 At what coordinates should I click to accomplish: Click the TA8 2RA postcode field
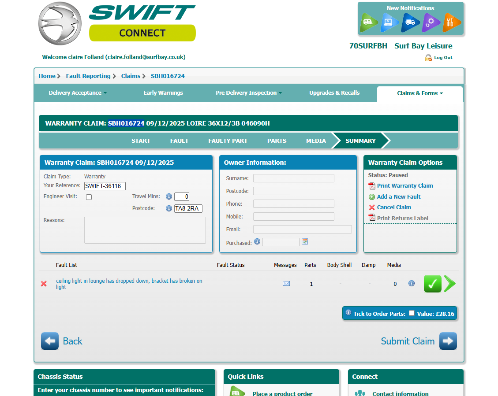click(188, 208)
